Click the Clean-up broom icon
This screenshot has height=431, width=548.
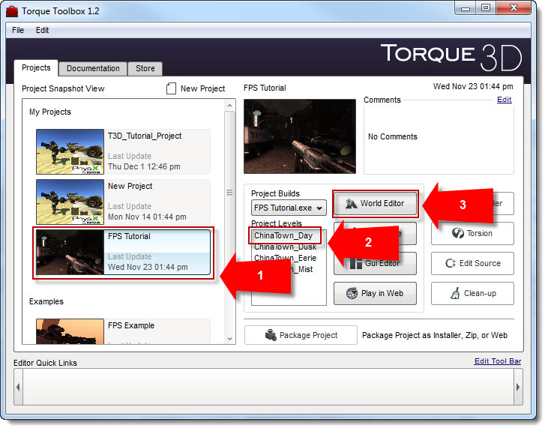pyautogui.click(x=455, y=293)
